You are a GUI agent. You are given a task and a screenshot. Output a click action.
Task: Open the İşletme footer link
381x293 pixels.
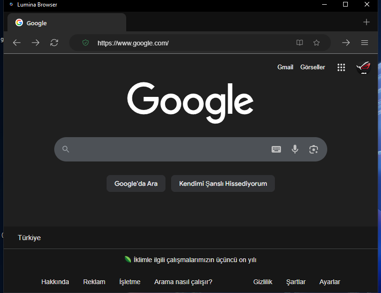pyautogui.click(x=130, y=282)
